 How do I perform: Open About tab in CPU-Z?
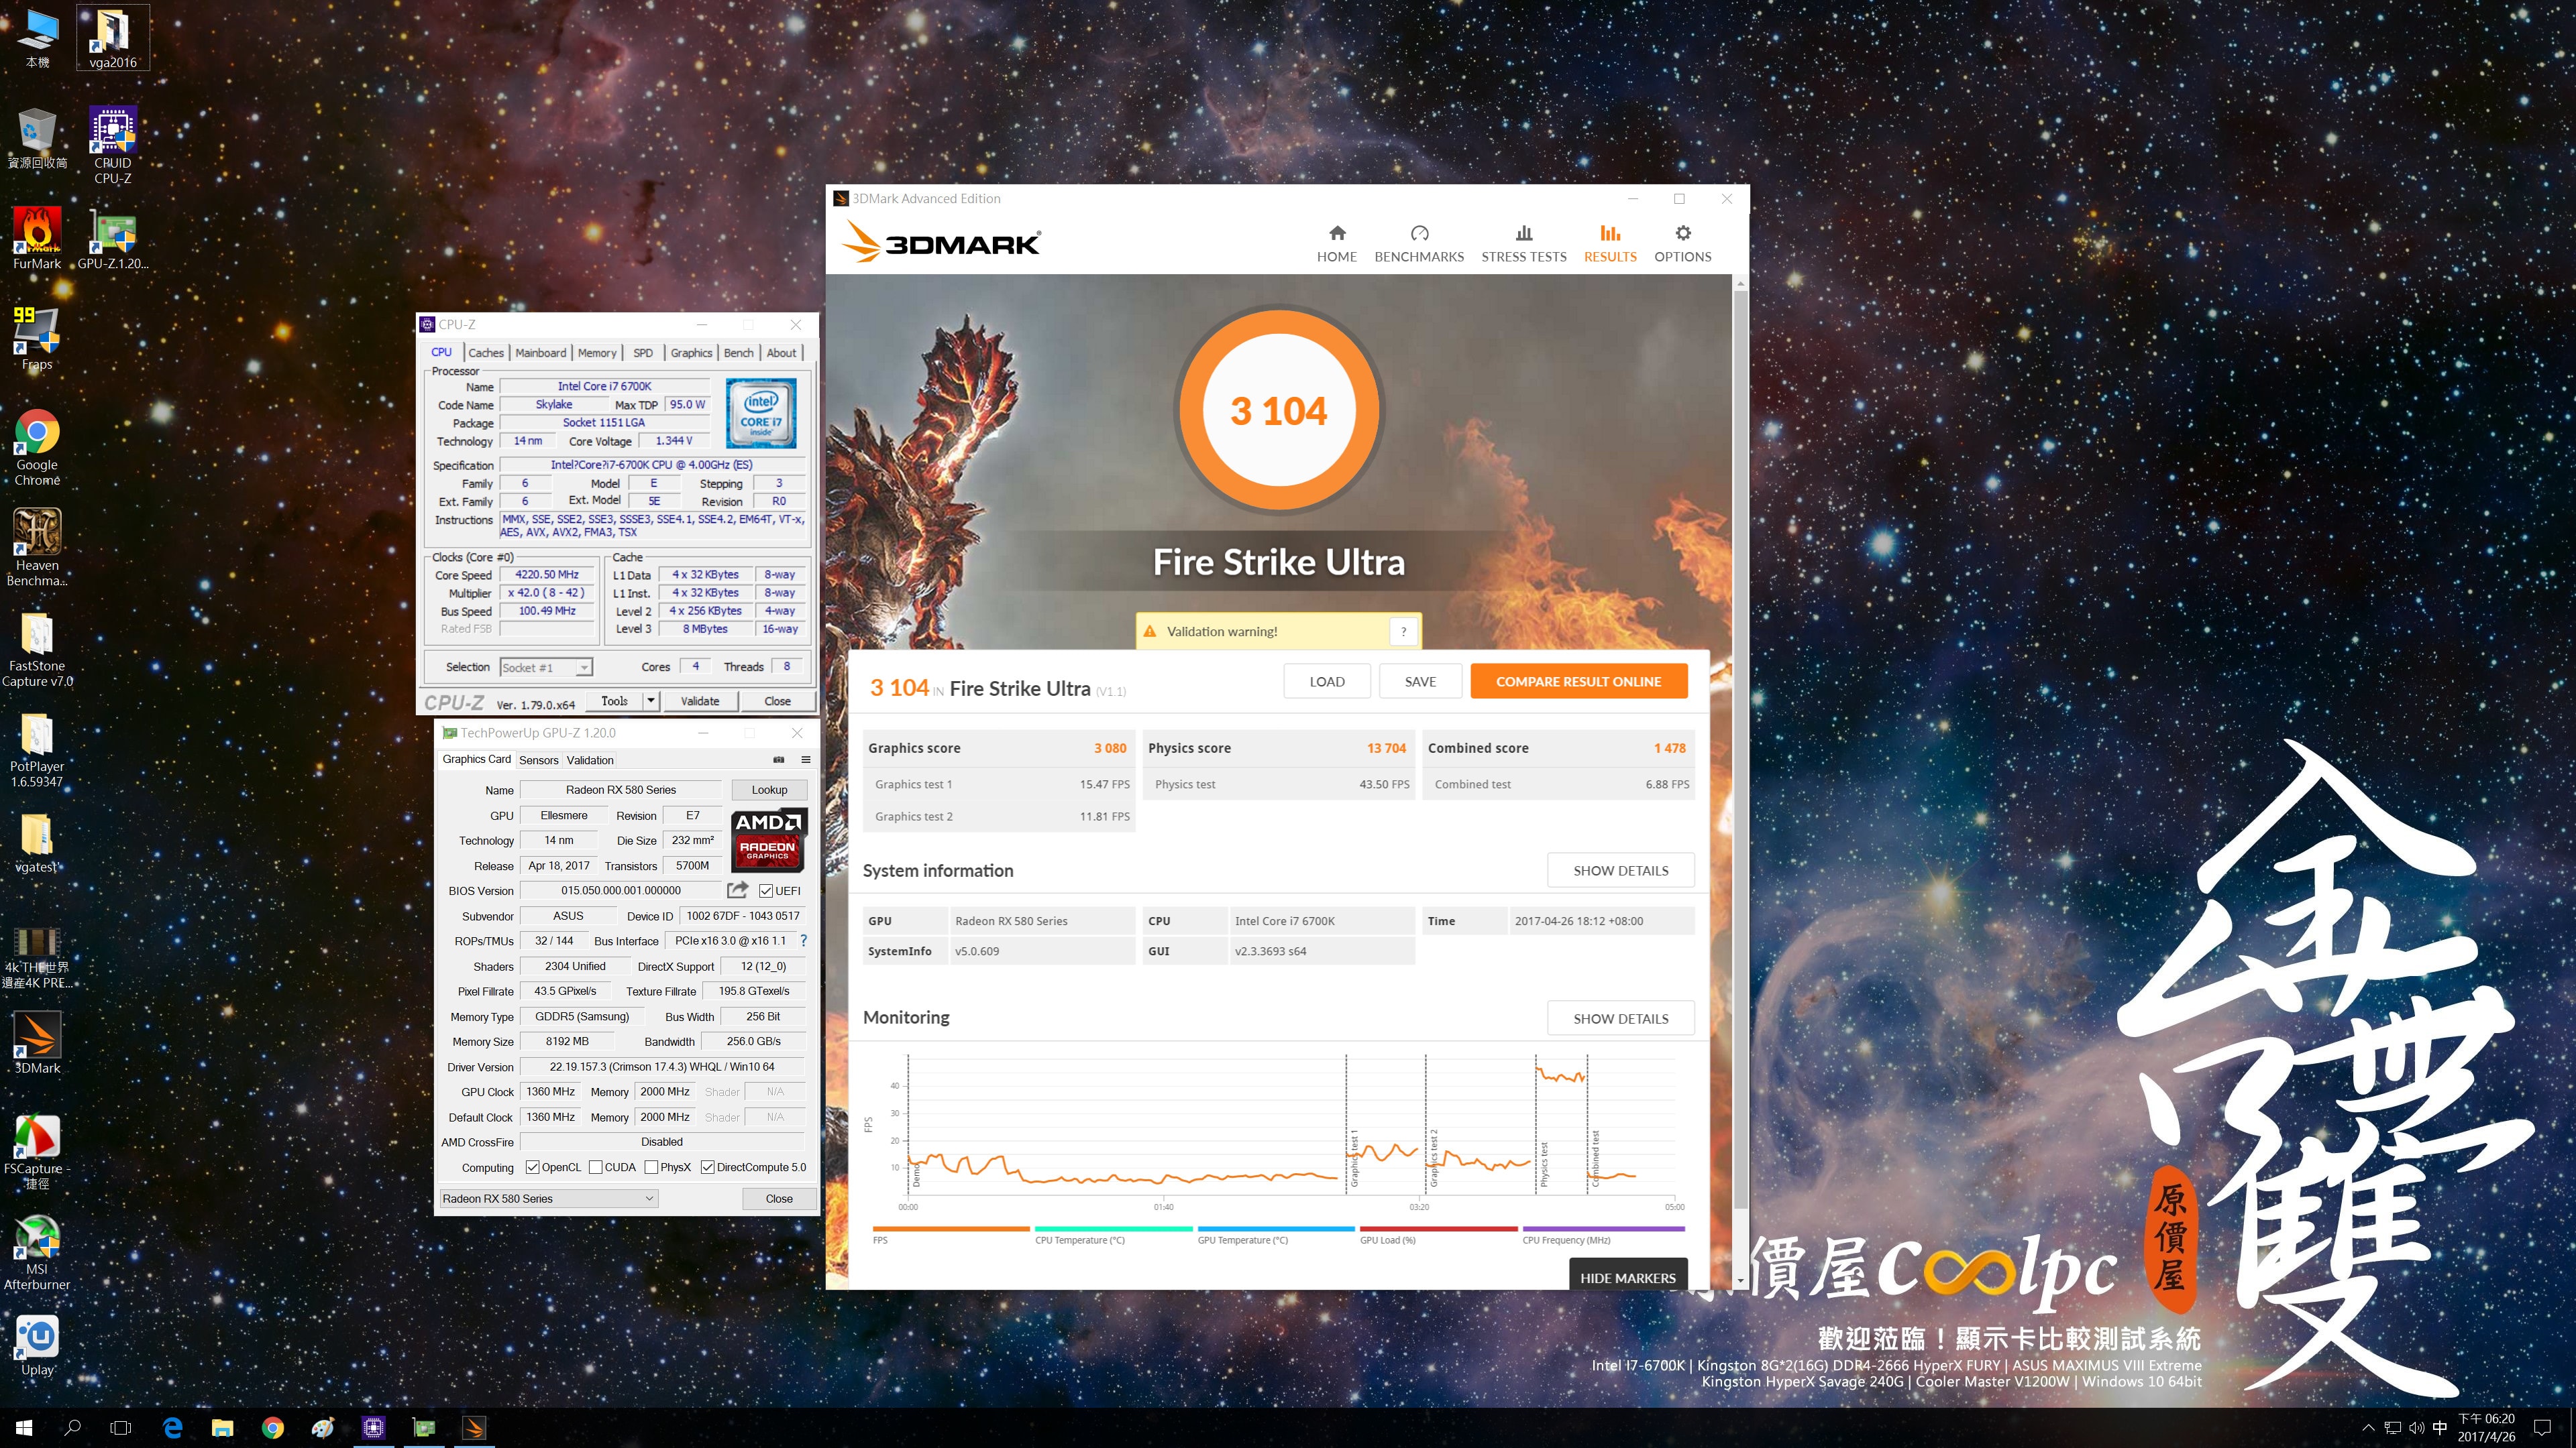782,353
